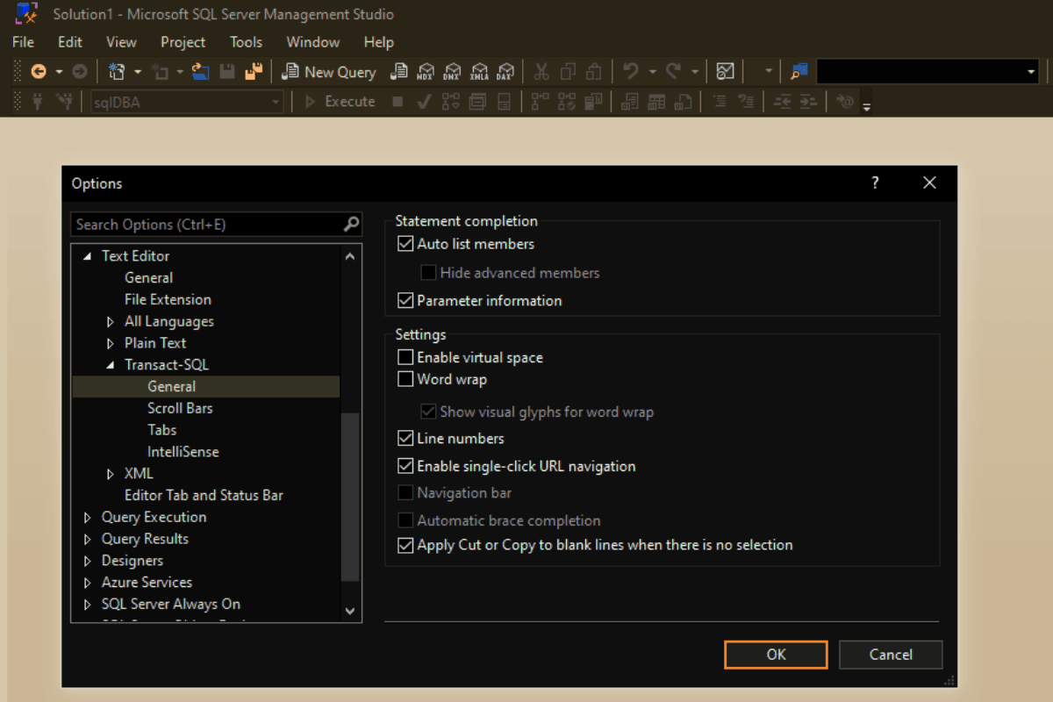Disable Auto list members checkbox

[x=405, y=244]
